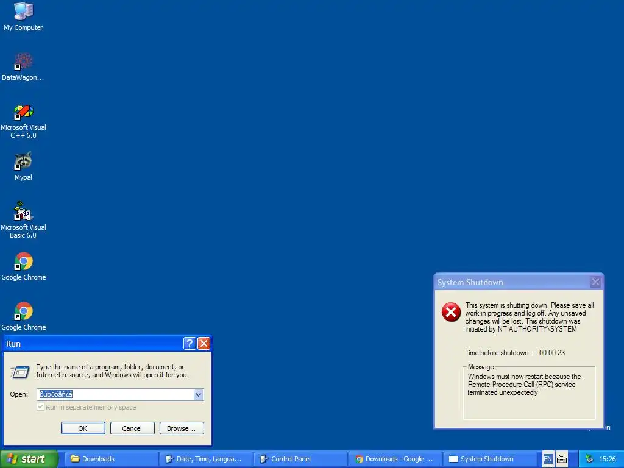Open the Start menu

tap(29, 459)
